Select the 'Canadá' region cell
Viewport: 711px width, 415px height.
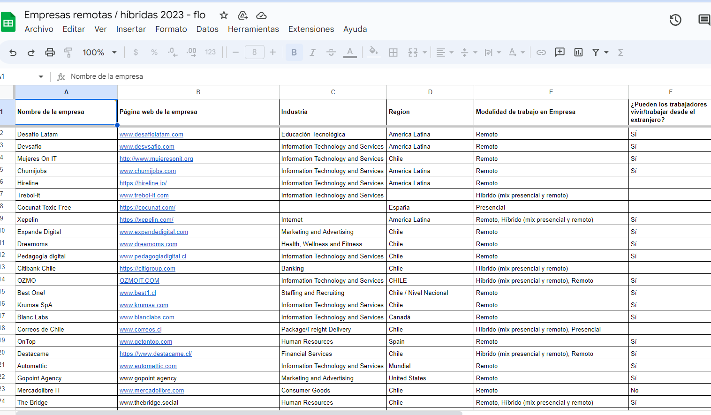coord(430,317)
